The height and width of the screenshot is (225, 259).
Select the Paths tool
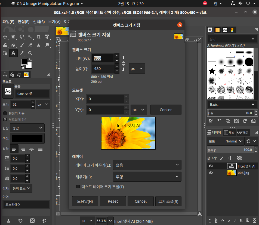[5, 53]
